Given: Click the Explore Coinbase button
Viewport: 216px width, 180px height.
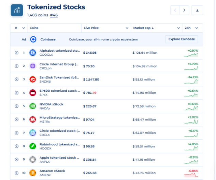Looking at the screenshot, I should (182, 39).
